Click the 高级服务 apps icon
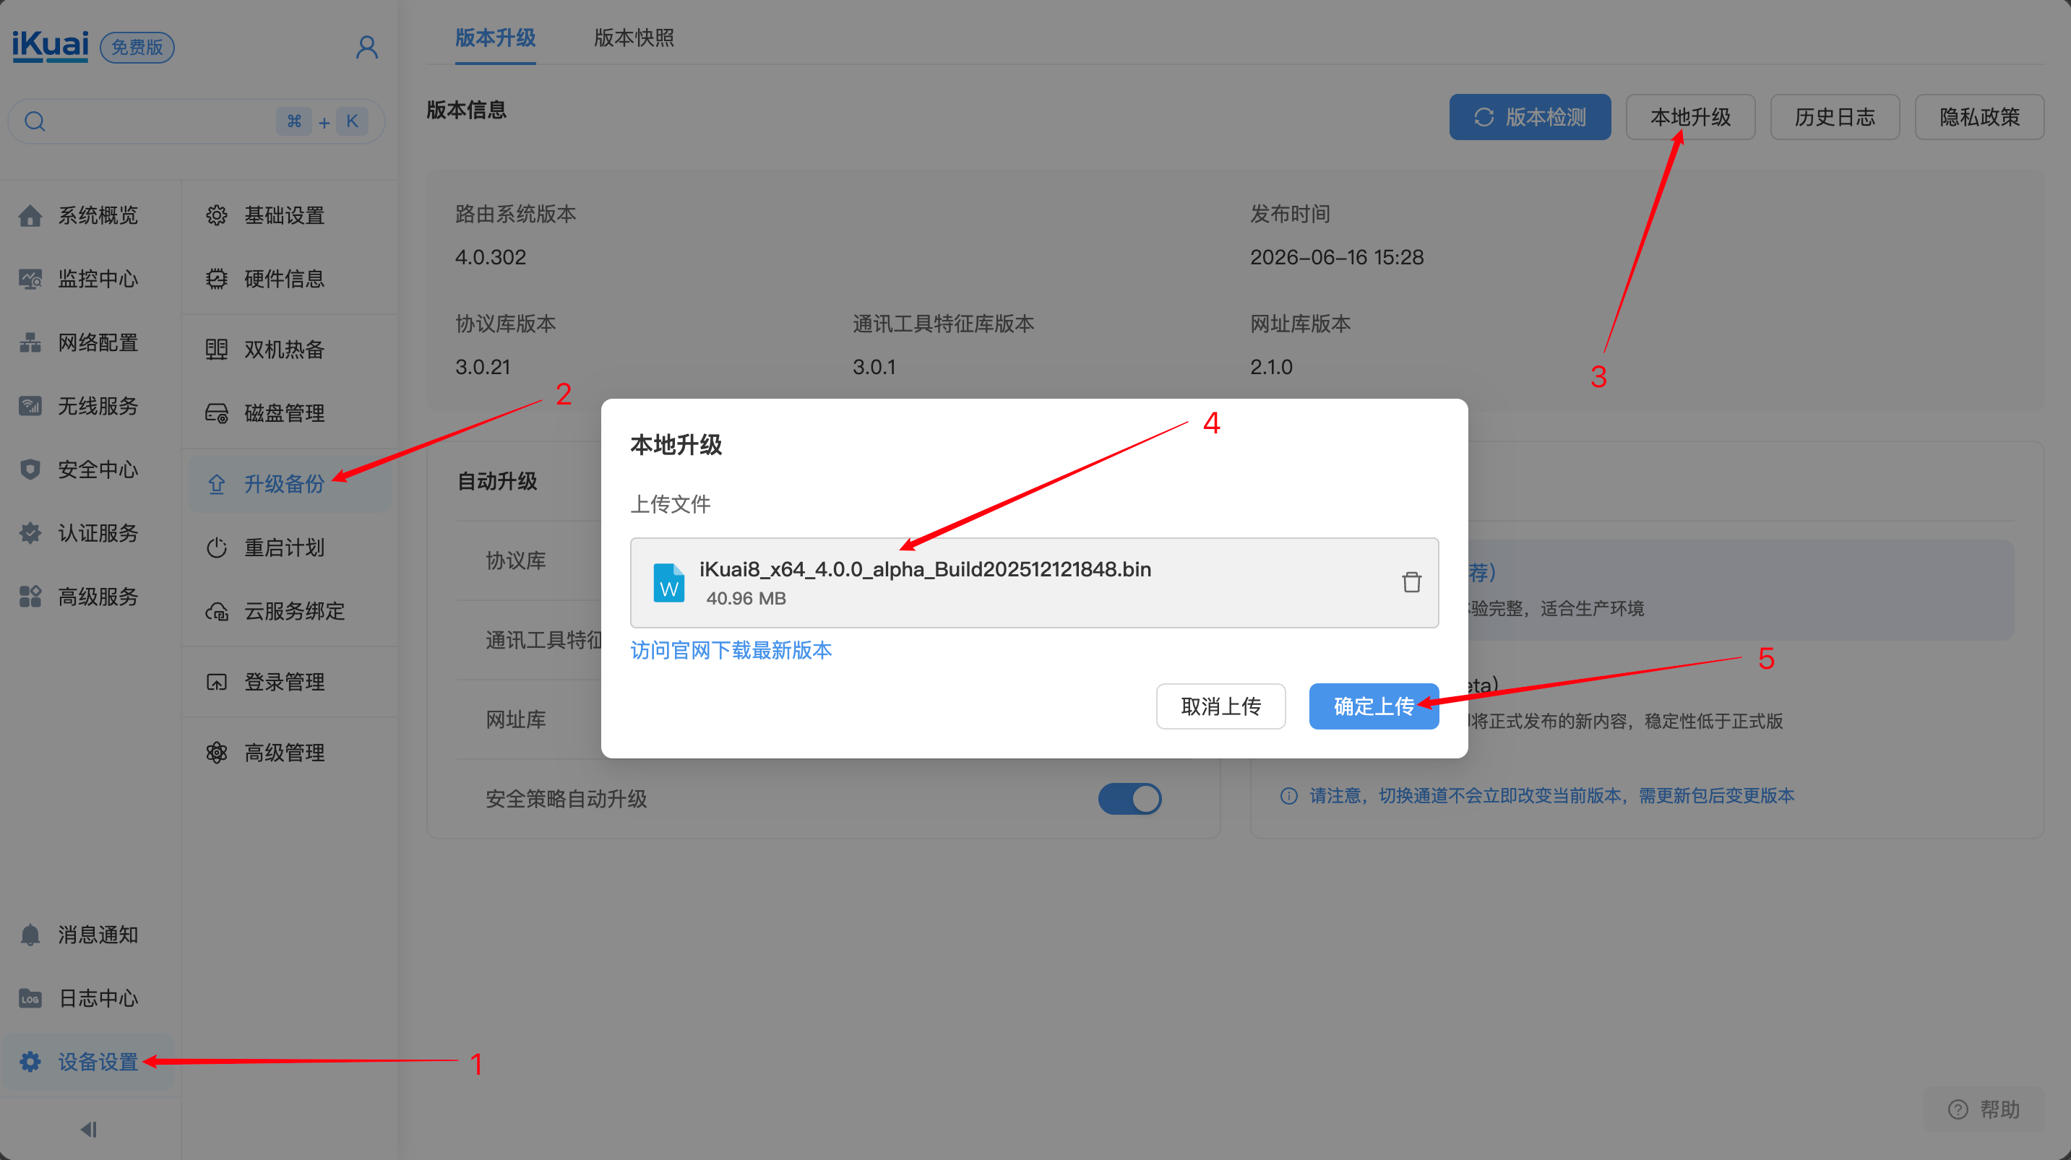 click(30, 597)
